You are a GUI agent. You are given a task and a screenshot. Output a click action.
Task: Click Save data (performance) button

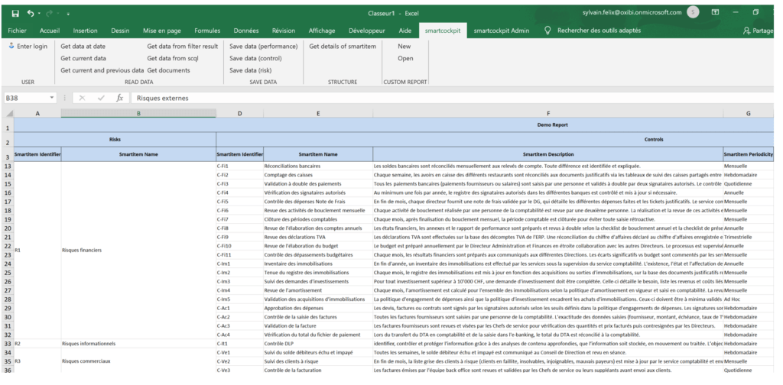tap(264, 46)
